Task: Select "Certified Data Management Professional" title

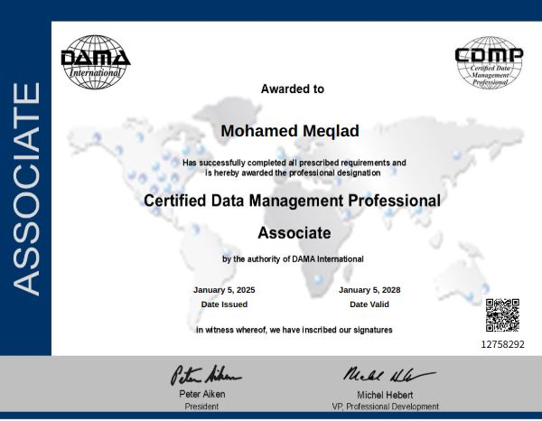Action: [x=292, y=201]
